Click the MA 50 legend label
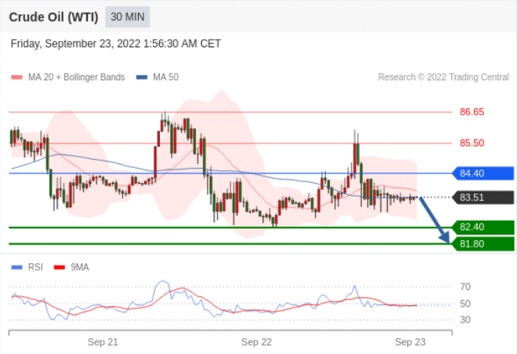 click(x=166, y=77)
